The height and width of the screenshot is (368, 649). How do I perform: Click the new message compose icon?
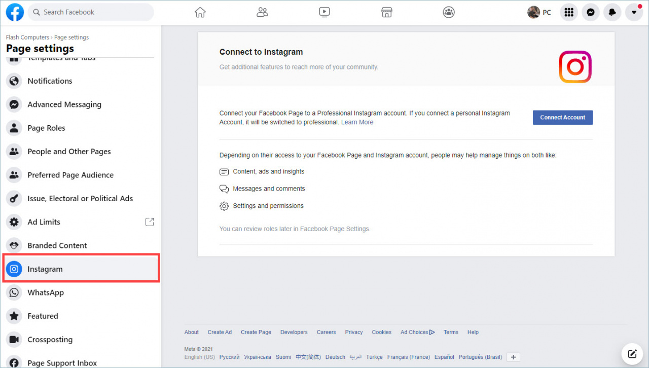(x=632, y=353)
